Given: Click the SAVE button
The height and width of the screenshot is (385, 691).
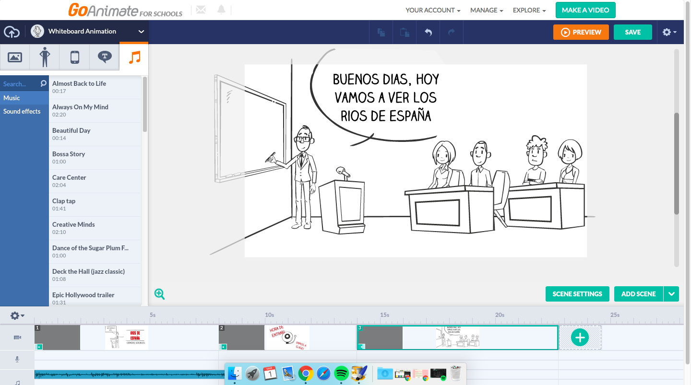Looking at the screenshot, I should [x=632, y=32].
